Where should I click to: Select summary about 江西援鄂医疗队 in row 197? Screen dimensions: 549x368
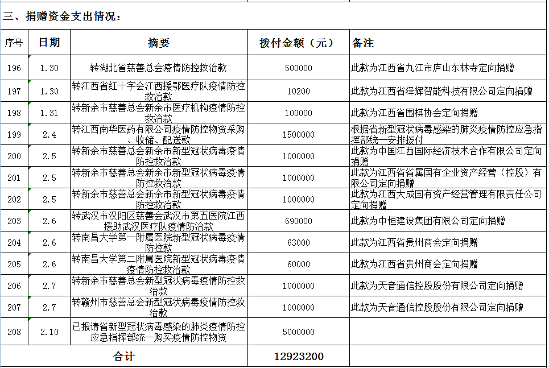159,91
